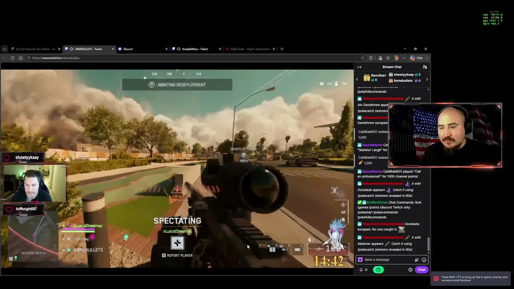Open chat settings gear
Viewport: 514px width, 289px height.
(410, 270)
